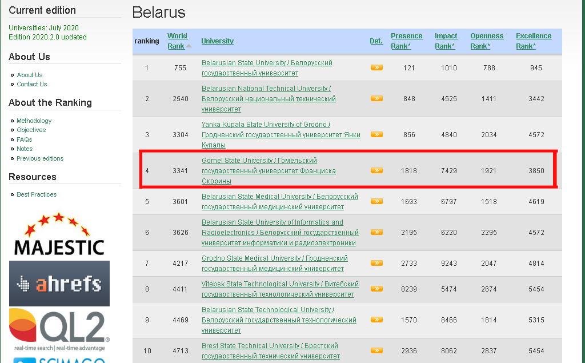Image resolution: width=585 pixels, height=363 pixels.
Task: Open details icon for Belarusian State University
Action: pyautogui.click(x=376, y=67)
